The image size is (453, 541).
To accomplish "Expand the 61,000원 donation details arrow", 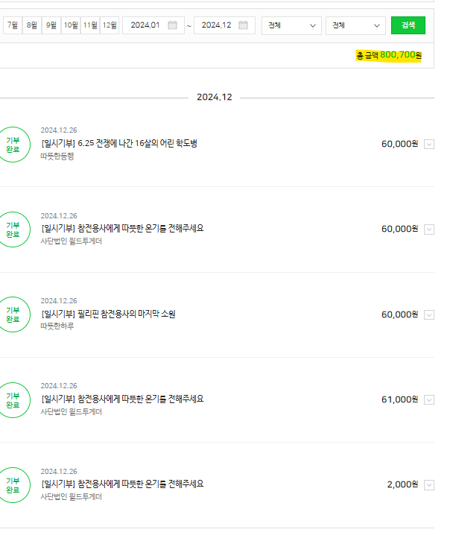I will coord(428,400).
